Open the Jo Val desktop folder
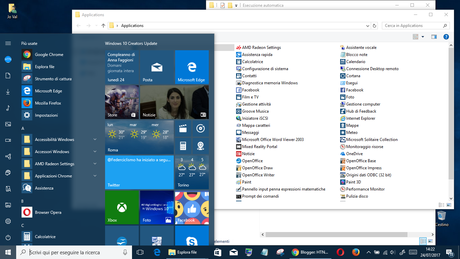 coord(12,11)
